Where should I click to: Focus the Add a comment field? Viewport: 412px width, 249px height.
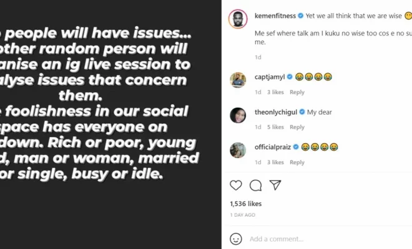pyautogui.click(x=312, y=238)
